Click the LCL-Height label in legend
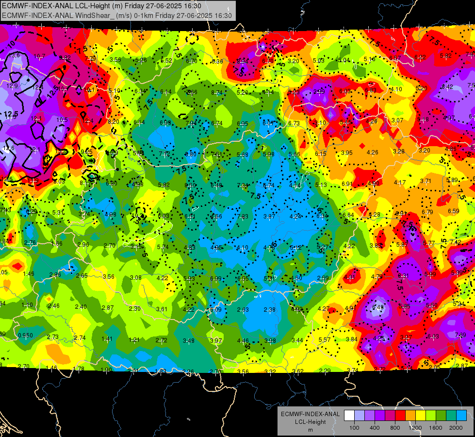The image size is (475, 437). click(310, 422)
